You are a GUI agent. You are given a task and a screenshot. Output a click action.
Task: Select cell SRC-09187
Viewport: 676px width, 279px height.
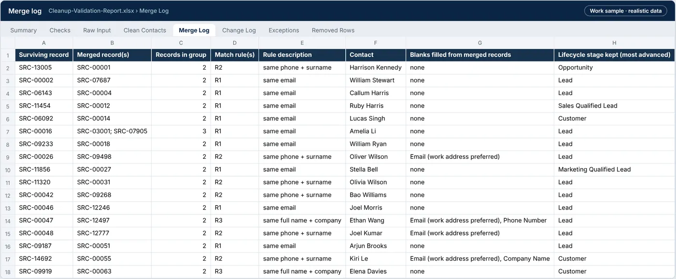44,246
